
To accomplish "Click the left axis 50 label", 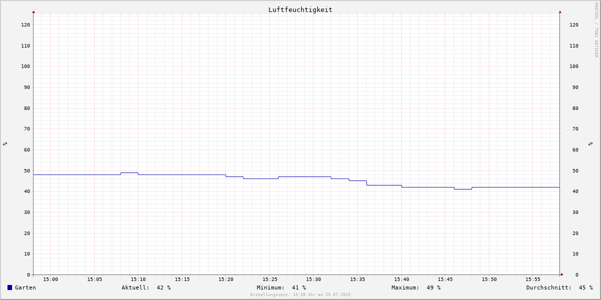I will click(27, 170).
